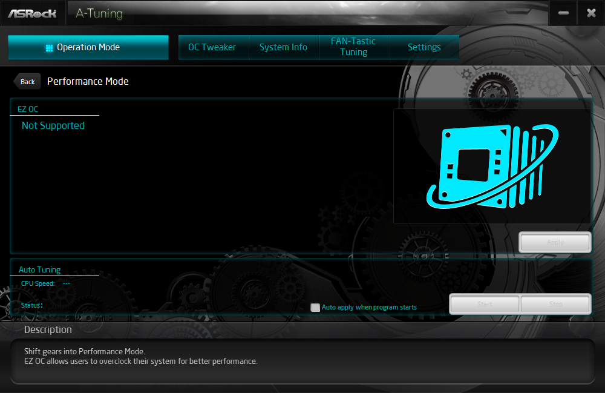Click the Not Supported text
This screenshot has height=393, width=605.
[53, 125]
